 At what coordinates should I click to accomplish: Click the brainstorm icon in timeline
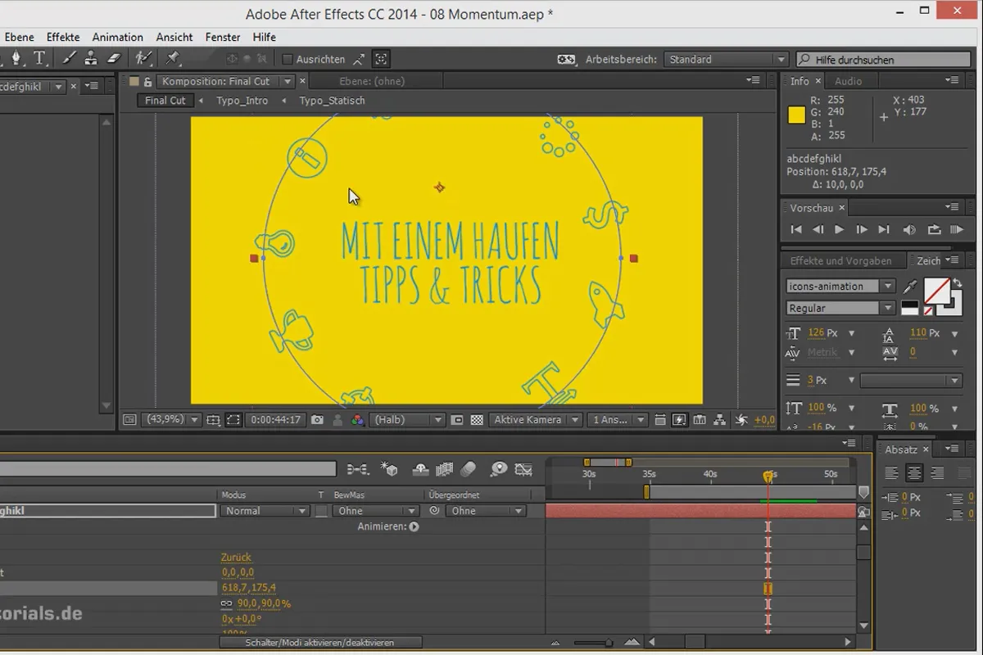pos(499,469)
